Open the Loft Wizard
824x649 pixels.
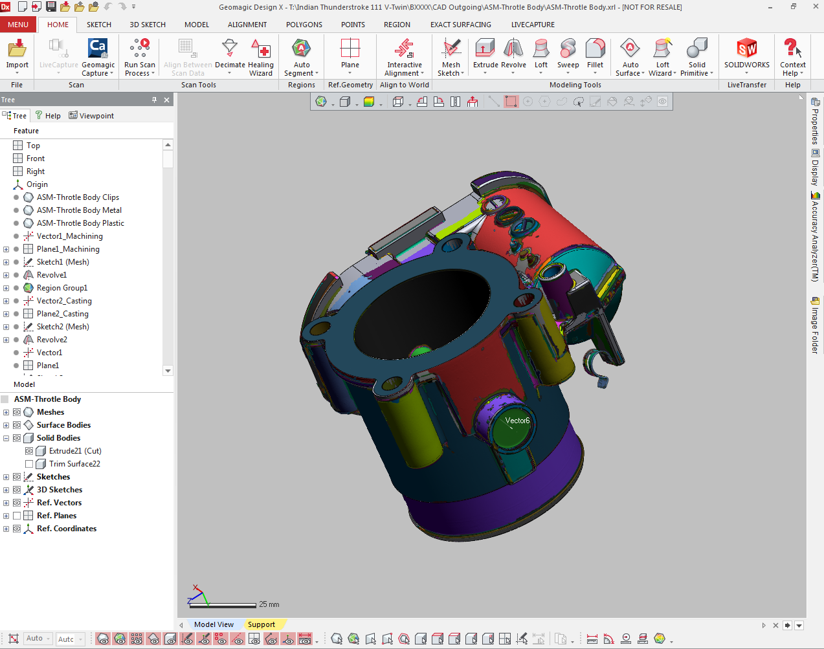tap(662, 57)
